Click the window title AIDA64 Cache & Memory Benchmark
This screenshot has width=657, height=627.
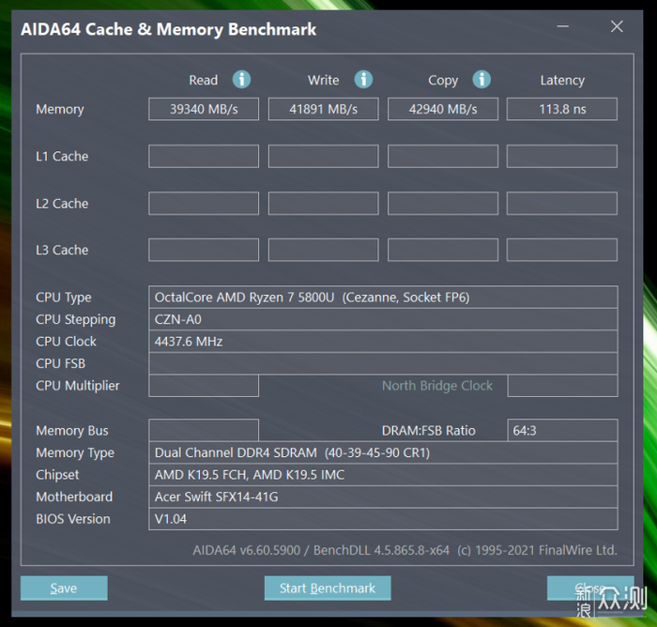click(x=168, y=29)
